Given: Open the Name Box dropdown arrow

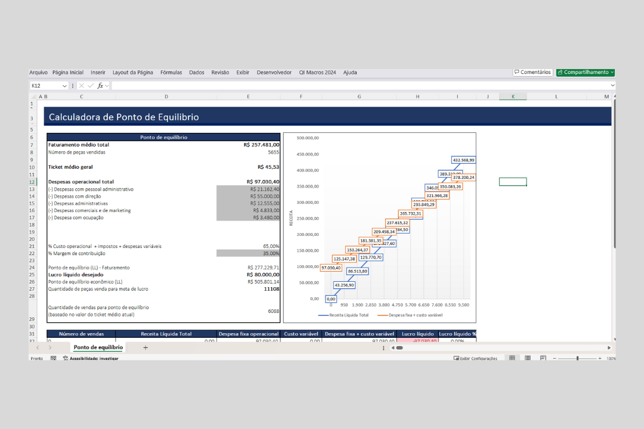Looking at the screenshot, I should click(64, 86).
